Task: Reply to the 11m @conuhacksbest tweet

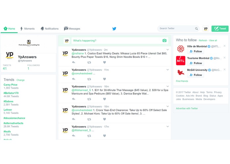Action: pyautogui.click(x=74, y=79)
